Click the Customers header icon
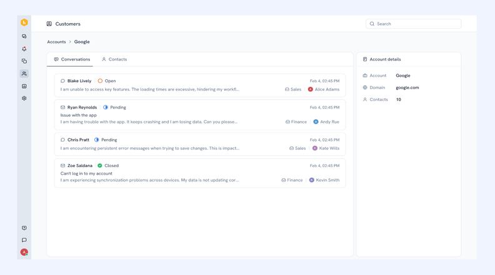Viewport: 495px width, 275px height. 49,24
